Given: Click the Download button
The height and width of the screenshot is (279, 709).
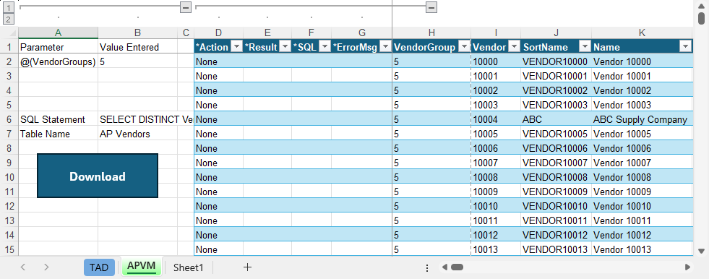Looking at the screenshot, I should coord(98,176).
